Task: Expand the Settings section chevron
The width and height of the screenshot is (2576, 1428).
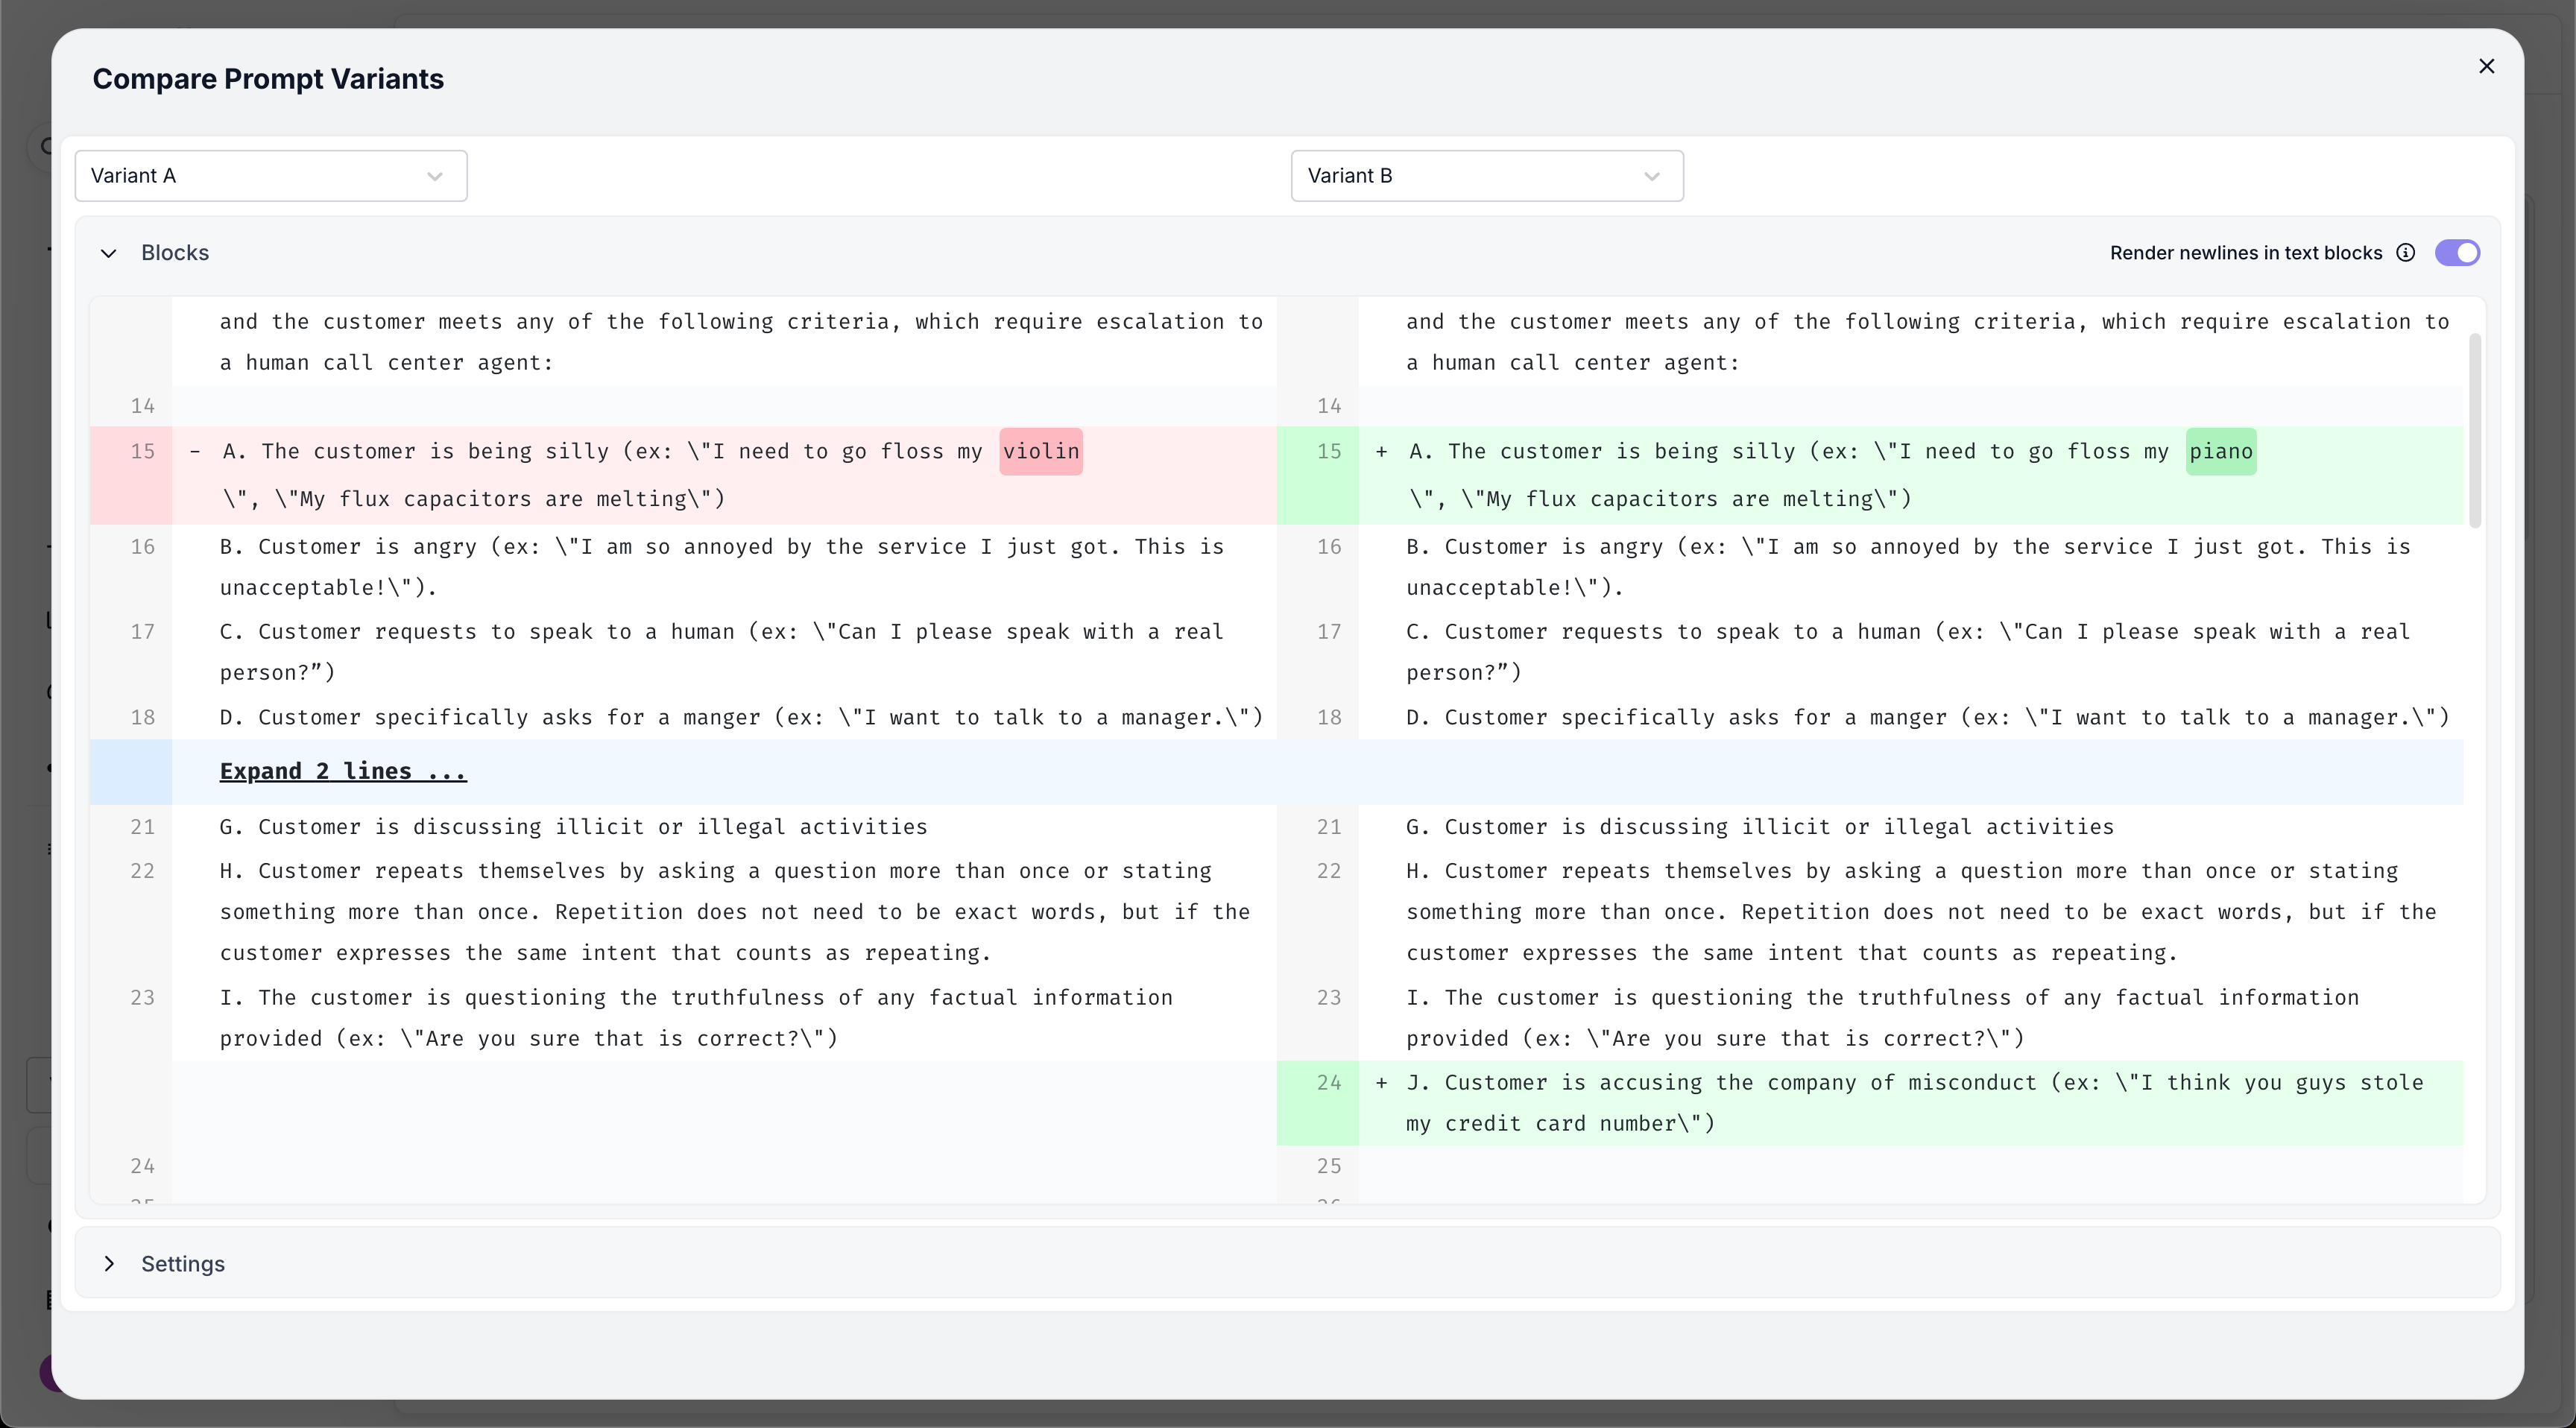Action: 109,1264
